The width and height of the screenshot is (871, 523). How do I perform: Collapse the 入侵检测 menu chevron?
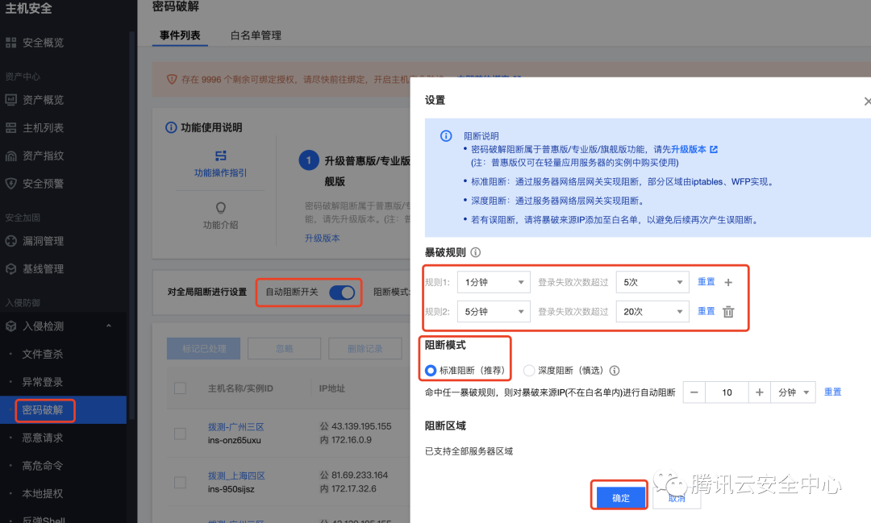coord(109,326)
